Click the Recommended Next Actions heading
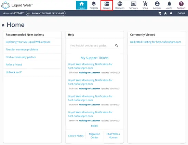The width and height of the screenshot is (188, 145). (25, 35)
